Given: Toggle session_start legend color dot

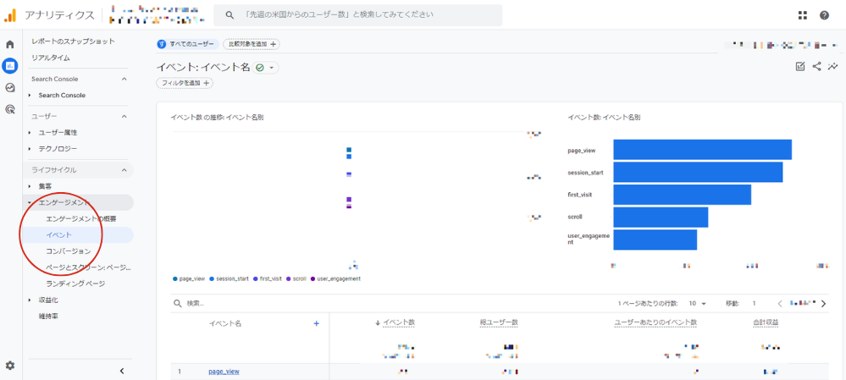Looking at the screenshot, I should [212, 278].
